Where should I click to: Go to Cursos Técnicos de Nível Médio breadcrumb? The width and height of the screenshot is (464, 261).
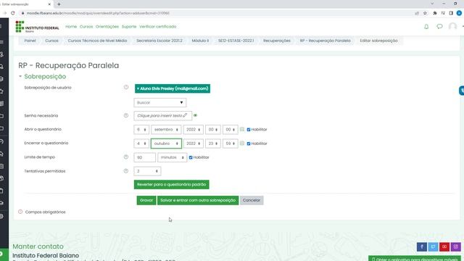pyautogui.click(x=97, y=41)
